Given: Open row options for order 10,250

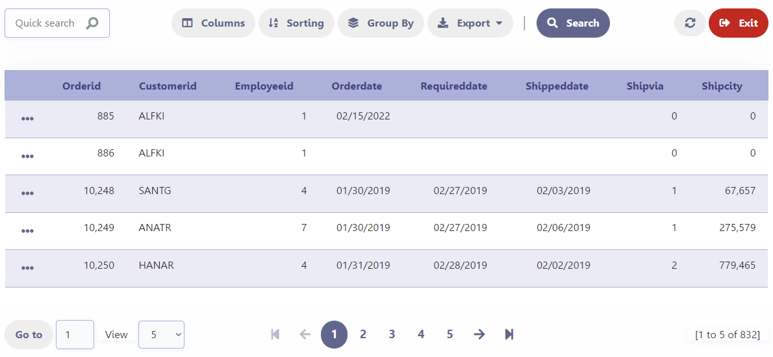Looking at the screenshot, I should (27, 268).
